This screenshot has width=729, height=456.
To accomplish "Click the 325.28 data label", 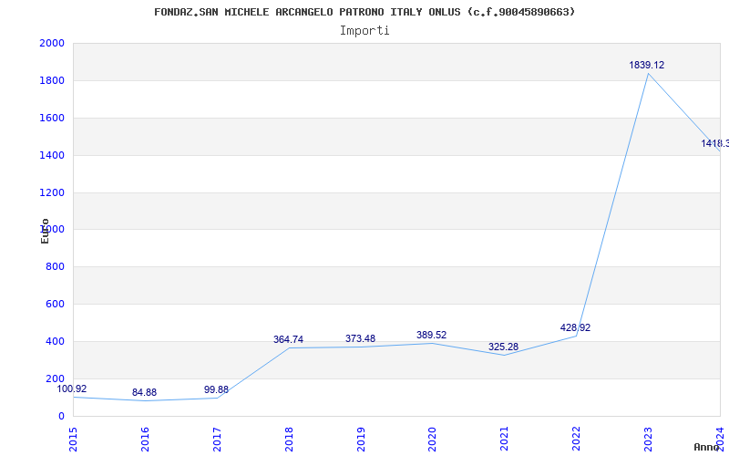I will coord(503,347).
